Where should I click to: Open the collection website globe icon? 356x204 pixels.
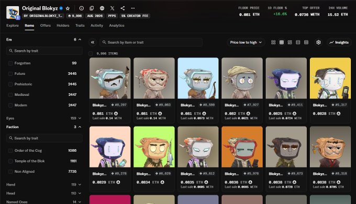(x=102, y=8)
